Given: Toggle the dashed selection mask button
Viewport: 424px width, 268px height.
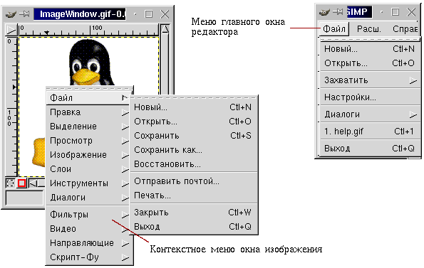Looking at the screenshot, I should click(x=11, y=183).
